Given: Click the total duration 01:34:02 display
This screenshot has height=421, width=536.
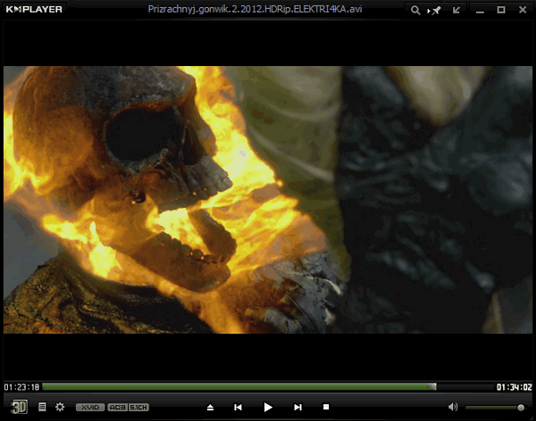Looking at the screenshot, I should coord(515,387).
